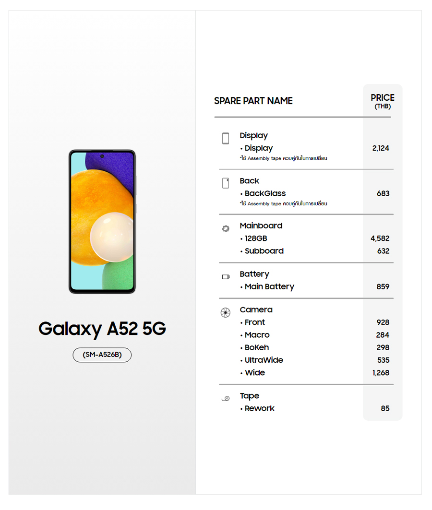Click the 1,268 Wide camera price
Screen dimensions: 432x510
click(381, 373)
